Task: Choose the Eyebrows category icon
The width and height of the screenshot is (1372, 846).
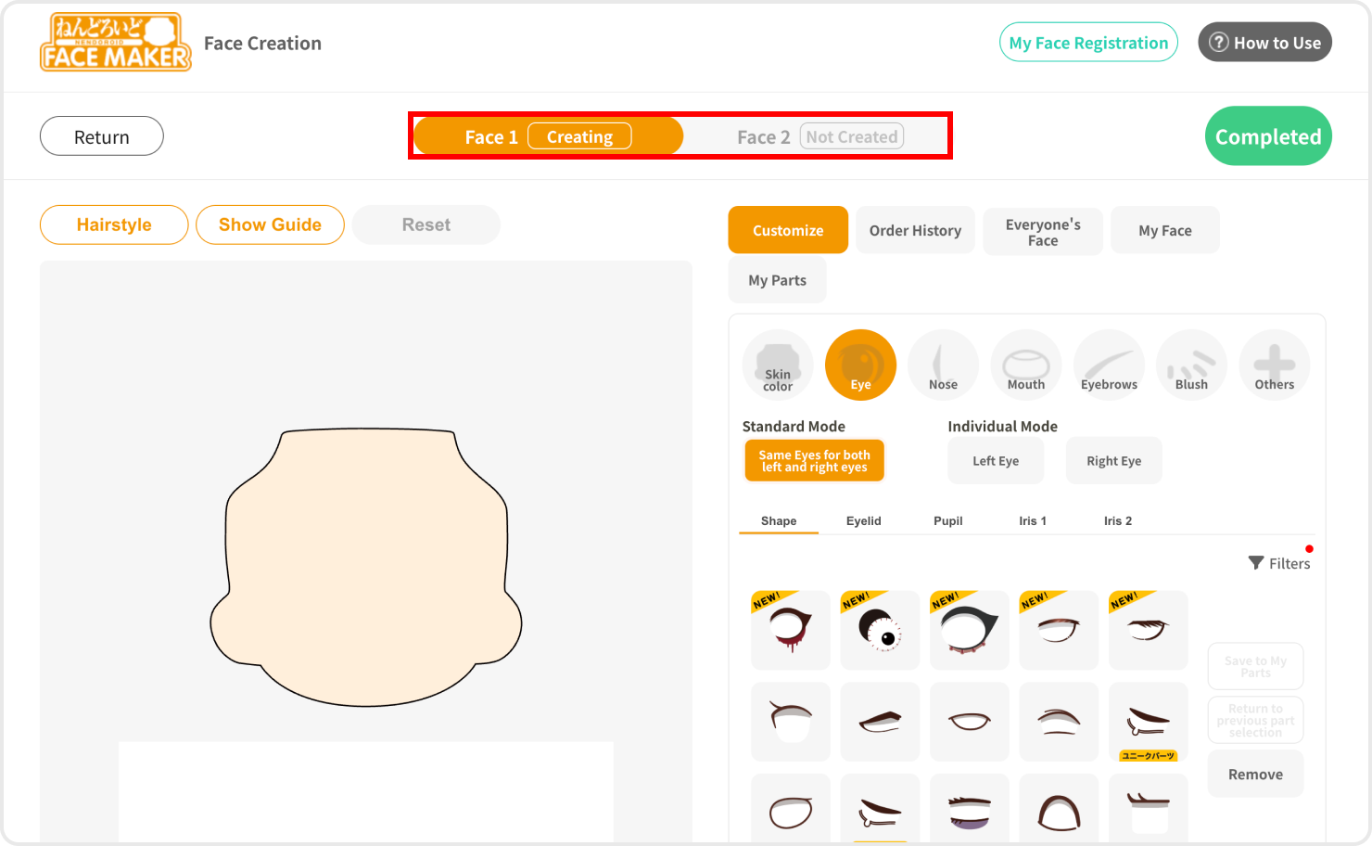Action: point(1109,365)
